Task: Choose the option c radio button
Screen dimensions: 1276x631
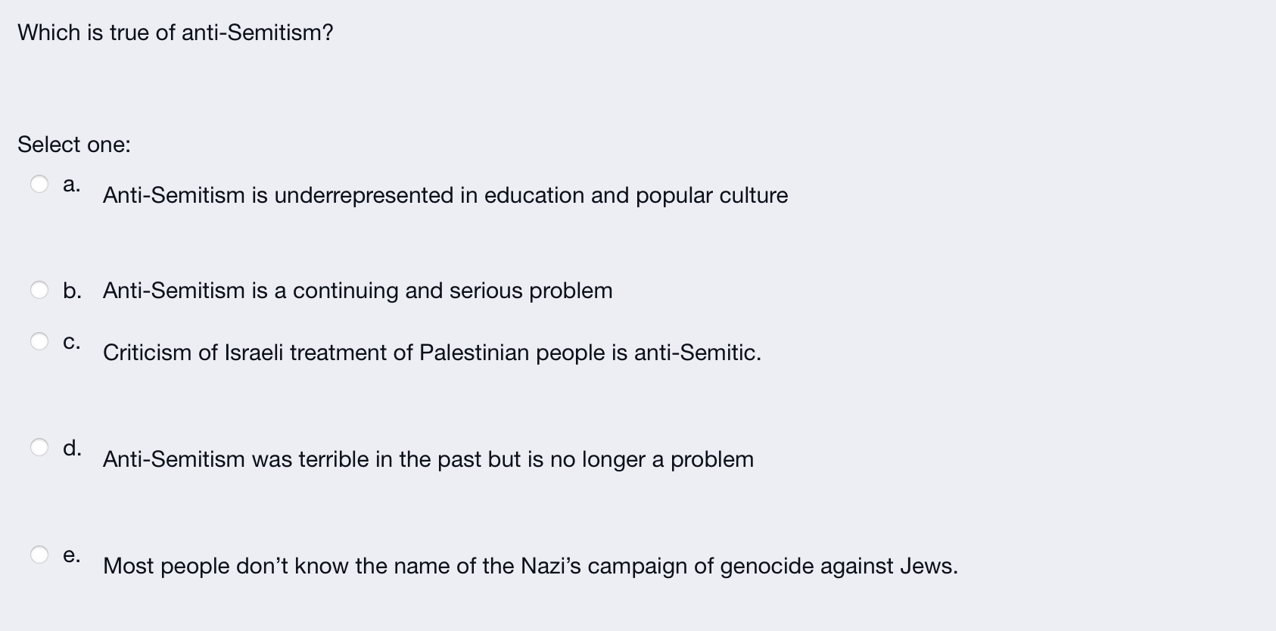Action: point(39,341)
